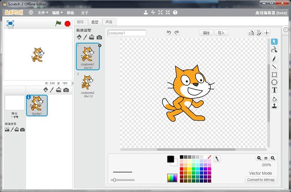Choose the Ellipse drawing tool
Screen dimensions: 291x192
(274, 83)
